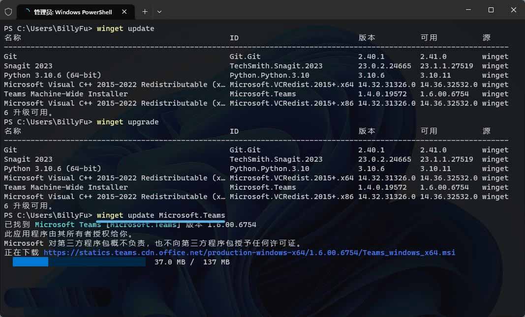Click '已找到 Microsoft Teams' result line
This screenshot has height=317, width=525.
130,225
